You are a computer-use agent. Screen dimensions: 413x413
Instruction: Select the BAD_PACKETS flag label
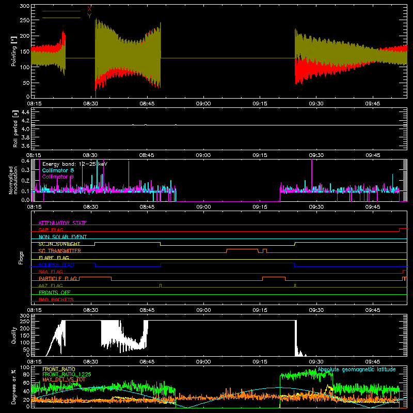56,299
